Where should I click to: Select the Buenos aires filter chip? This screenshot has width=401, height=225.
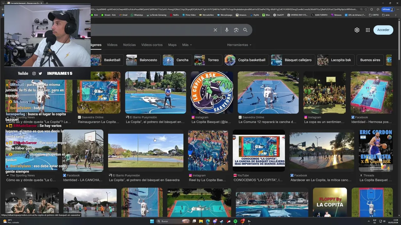click(370, 60)
